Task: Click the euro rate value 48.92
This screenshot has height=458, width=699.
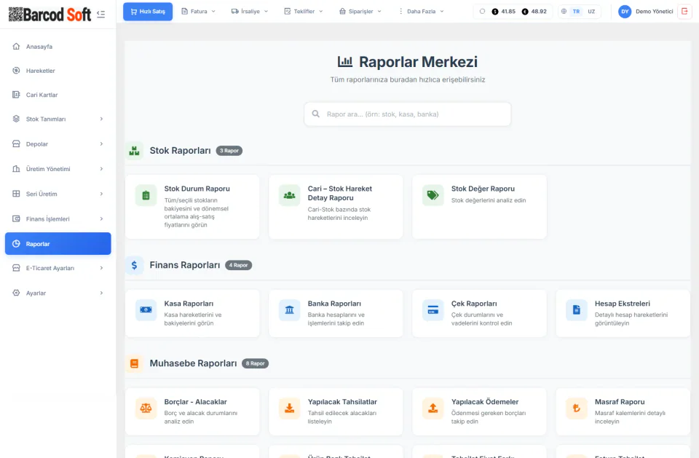Action: 539,12
